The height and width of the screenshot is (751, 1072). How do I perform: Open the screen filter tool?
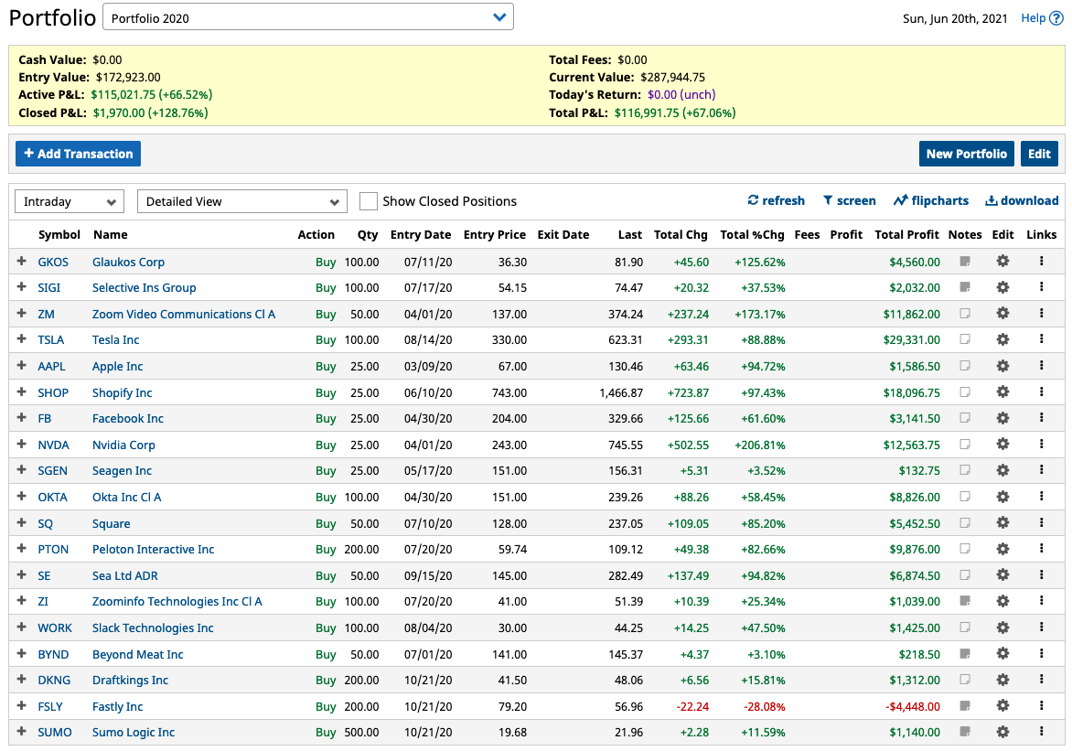(849, 200)
